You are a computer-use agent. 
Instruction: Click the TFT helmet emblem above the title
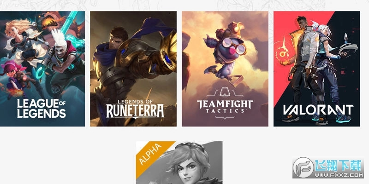225,92
